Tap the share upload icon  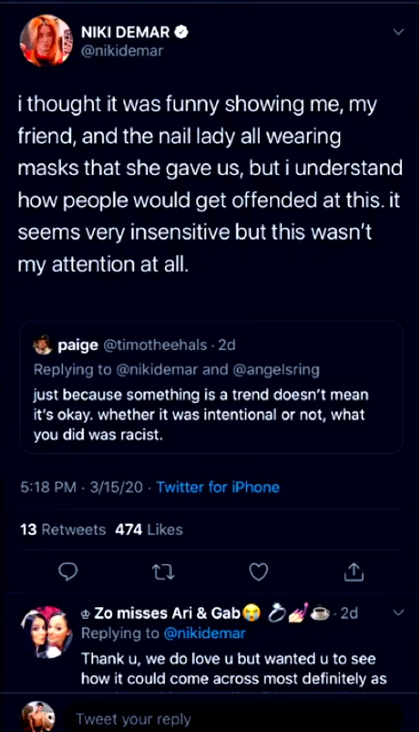(354, 572)
